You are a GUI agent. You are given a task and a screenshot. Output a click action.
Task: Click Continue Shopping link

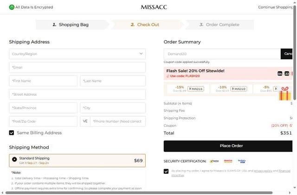[275, 7]
